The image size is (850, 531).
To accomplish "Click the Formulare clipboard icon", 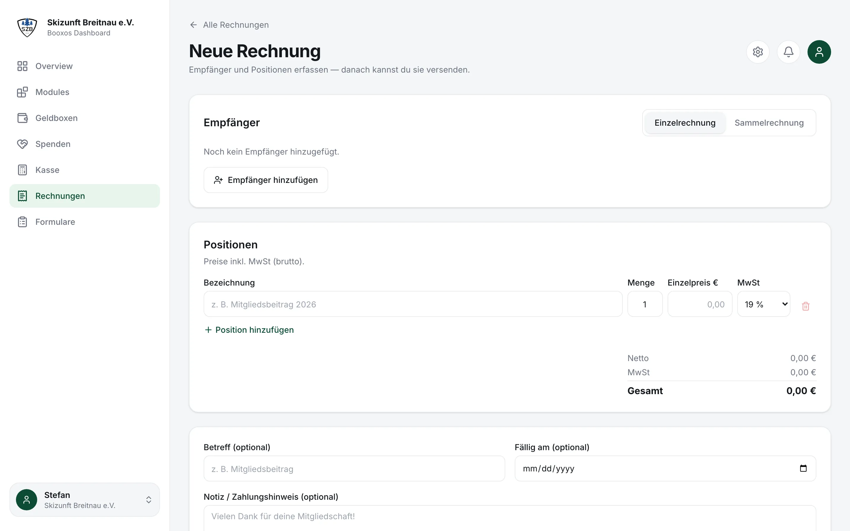I will coord(22,222).
